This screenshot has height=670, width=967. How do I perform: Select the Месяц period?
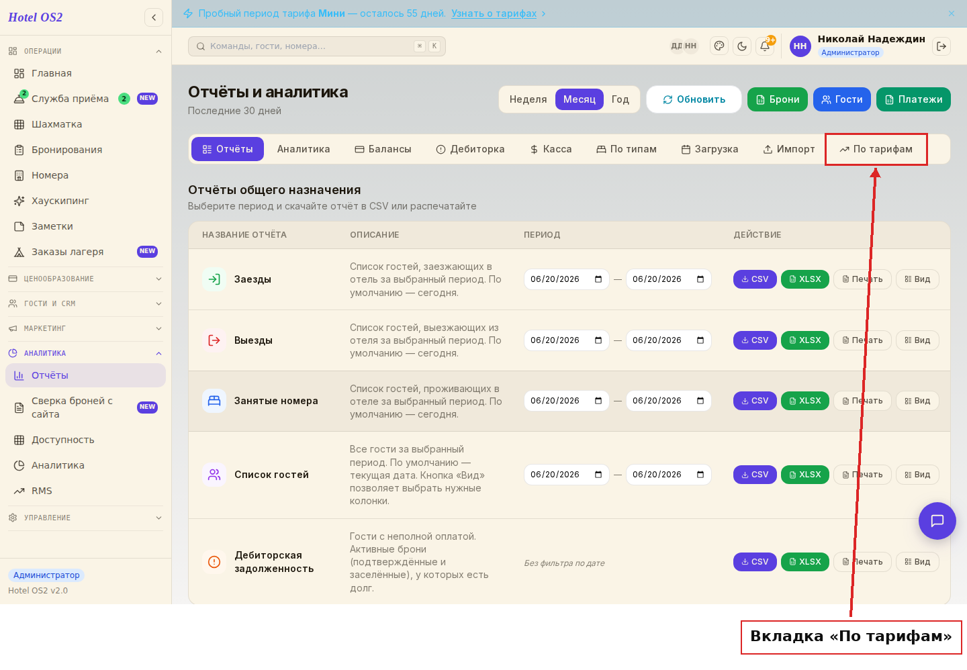580,99
